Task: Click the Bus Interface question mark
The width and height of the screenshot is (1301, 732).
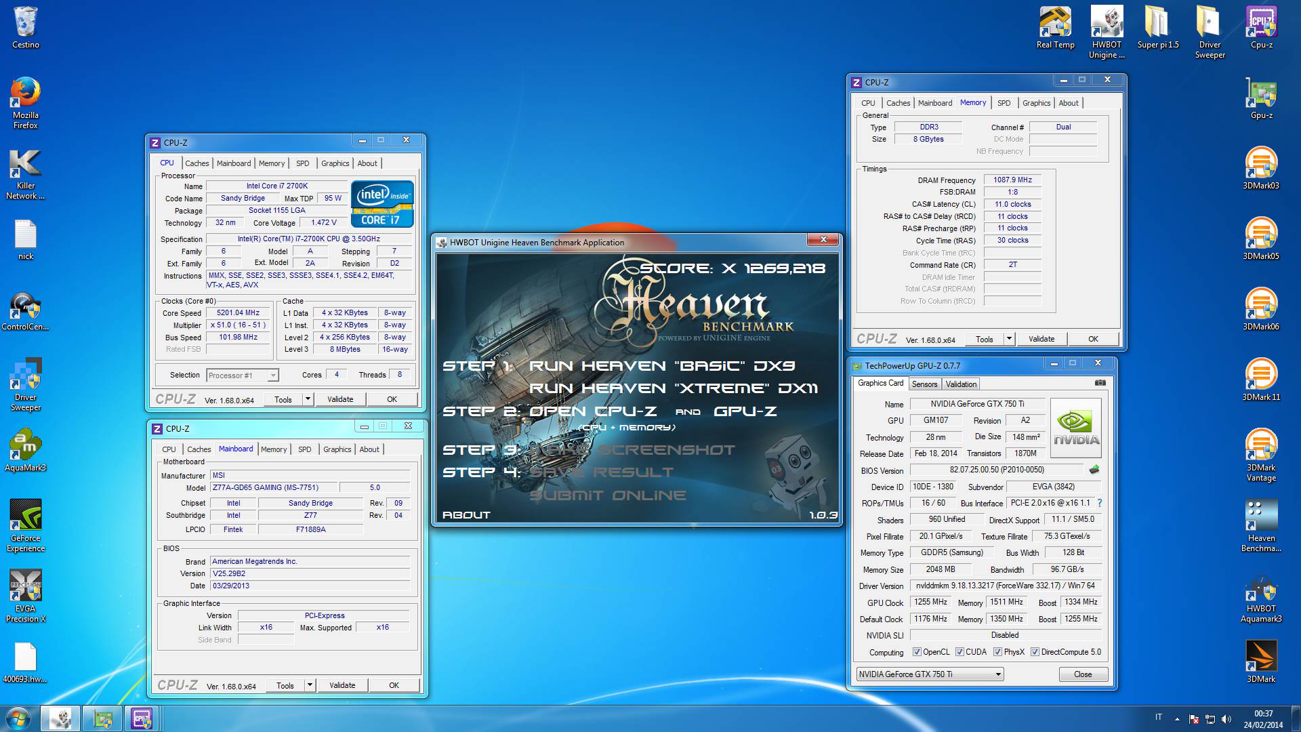Action: pos(1099,503)
